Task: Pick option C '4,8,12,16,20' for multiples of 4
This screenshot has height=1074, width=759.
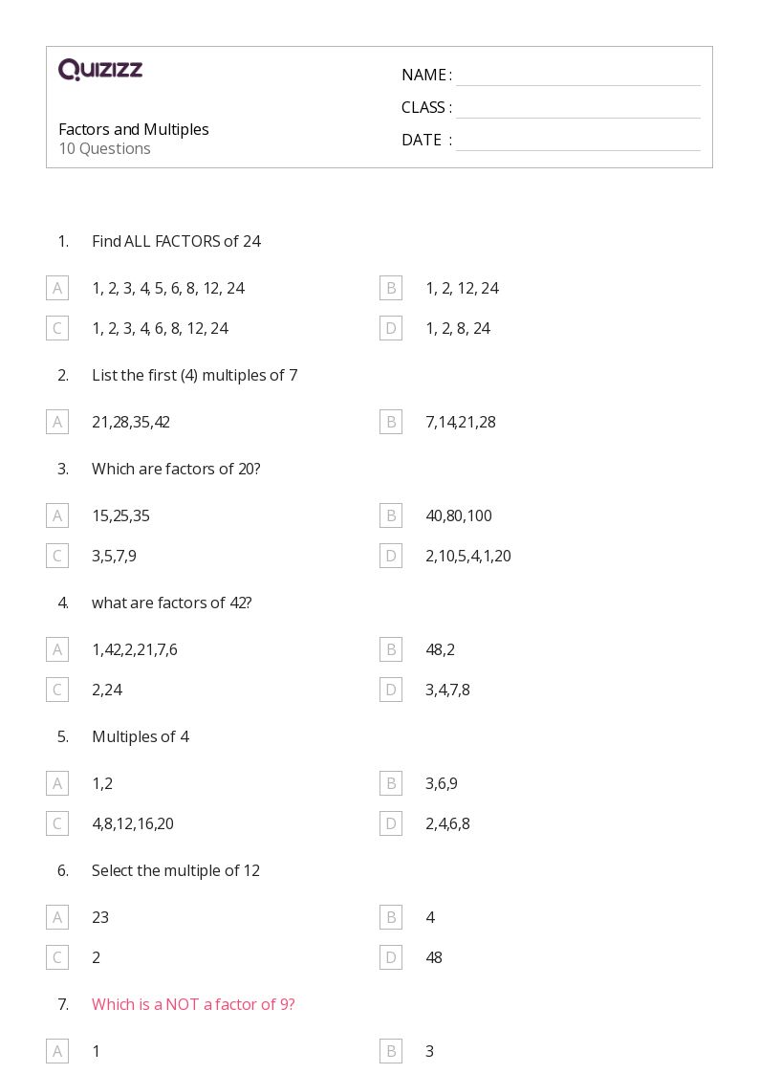Action: coord(57,823)
